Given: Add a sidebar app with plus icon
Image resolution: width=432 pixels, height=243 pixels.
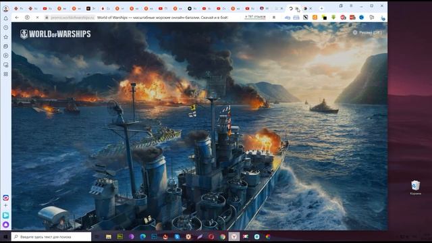Looking at the screenshot, I should [6, 205].
